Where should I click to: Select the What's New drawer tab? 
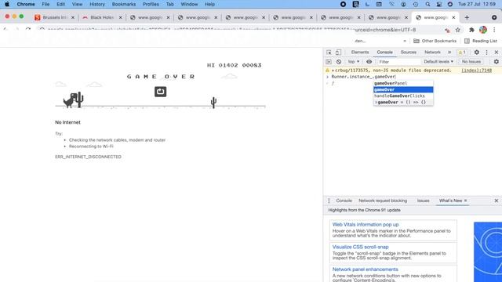click(450, 201)
